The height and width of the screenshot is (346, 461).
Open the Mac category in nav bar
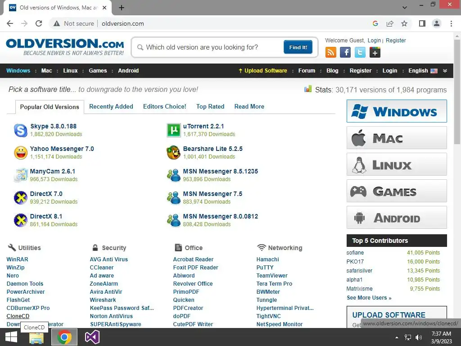pyautogui.click(x=46, y=71)
